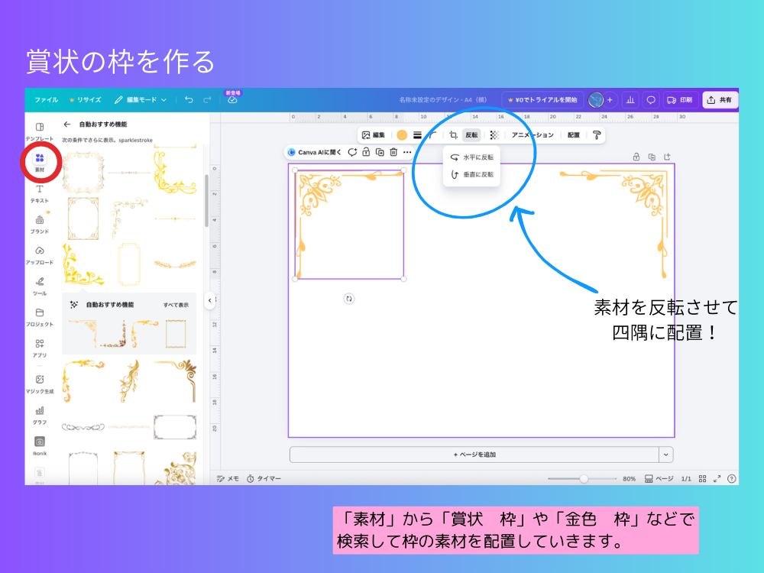The height and width of the screenshot is (573, 764).
Task: Click the plus icon beside avatar
Action: tap(610, 100)
